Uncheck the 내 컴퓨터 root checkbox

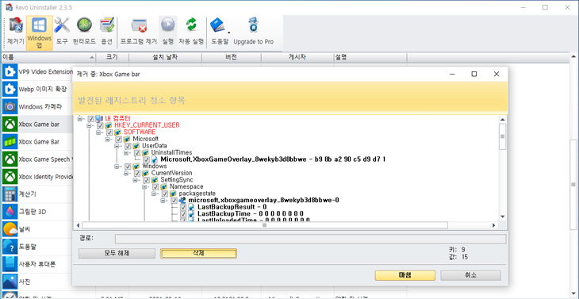(91, 118)
